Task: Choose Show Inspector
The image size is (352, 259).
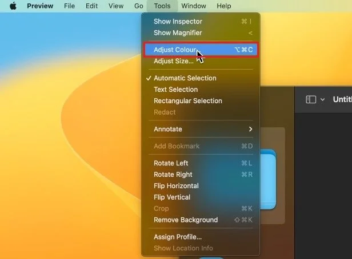Action: tap(201, 22)
